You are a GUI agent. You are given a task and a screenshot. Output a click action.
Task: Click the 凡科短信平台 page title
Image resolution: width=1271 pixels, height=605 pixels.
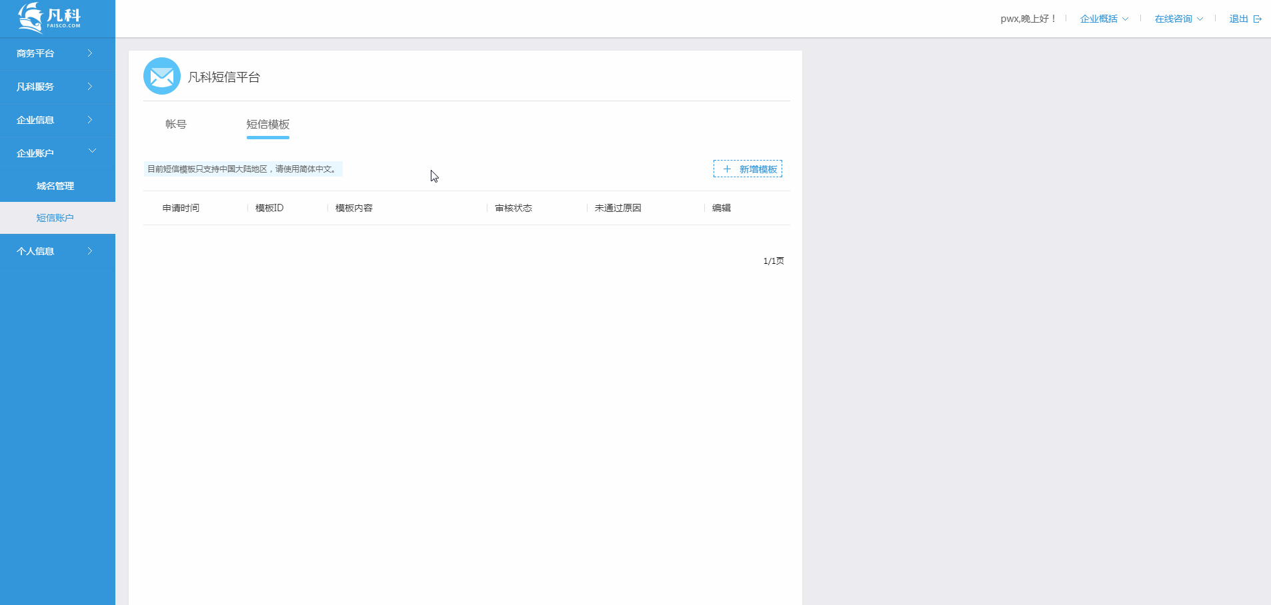pyautogui.click(x=224, y=77)
